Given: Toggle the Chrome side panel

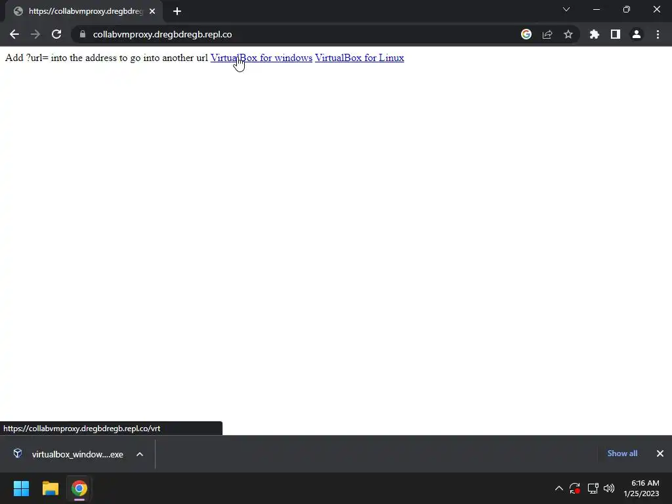Looking at the screenshot, I should click(616, 34).
